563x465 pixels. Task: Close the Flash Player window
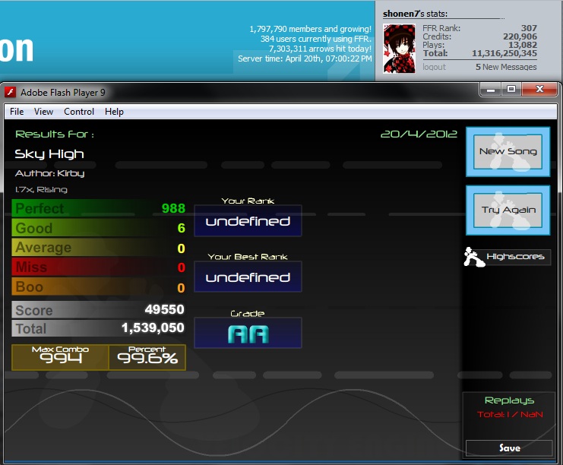click(539, 90)
